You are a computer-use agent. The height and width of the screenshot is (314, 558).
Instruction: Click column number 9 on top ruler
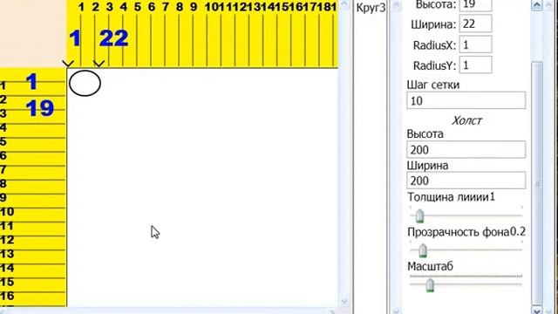point(194,7)
